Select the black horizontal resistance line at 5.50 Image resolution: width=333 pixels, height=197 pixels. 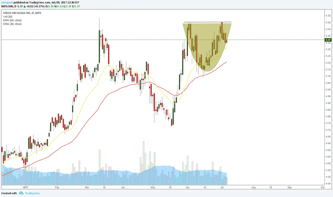click(x=208, y=22)
